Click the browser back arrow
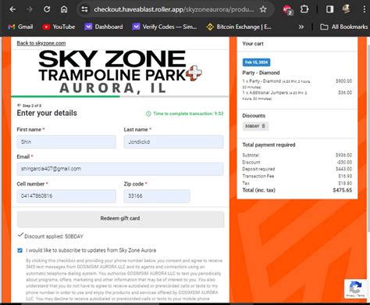This screenshot has width=370, height=305. [12, 9]
